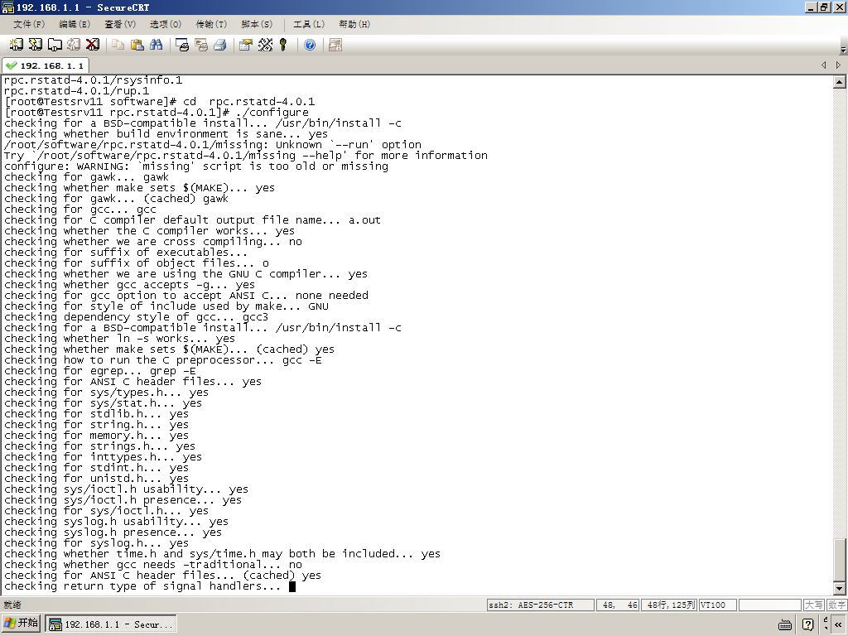Click the blue Help question mark icon
Image resolution: width=848 pixels, height=636 pixels.
pos(310,45)
